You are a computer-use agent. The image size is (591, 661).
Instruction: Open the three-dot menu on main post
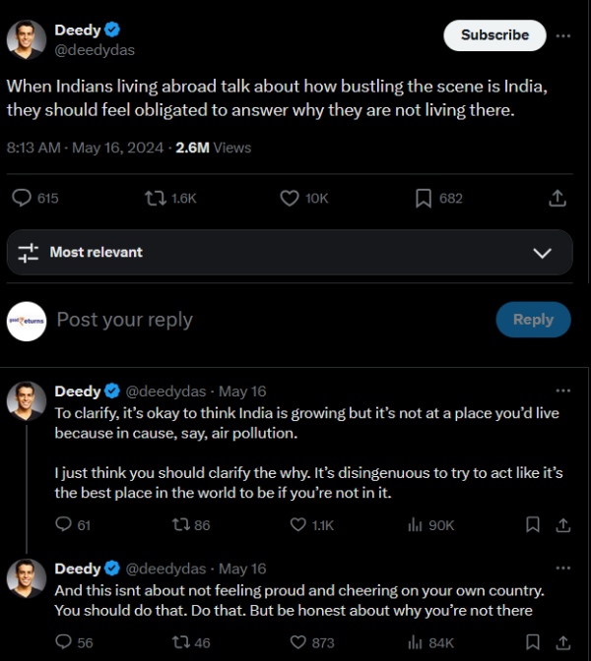(563, 35)
